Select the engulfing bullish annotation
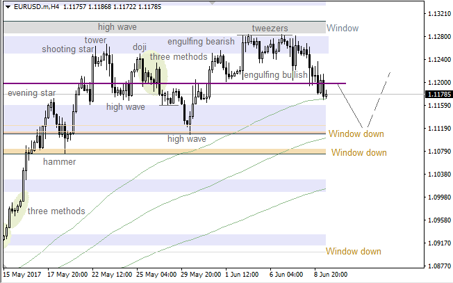Screen dimensions: 453x283 click(276, 74)
